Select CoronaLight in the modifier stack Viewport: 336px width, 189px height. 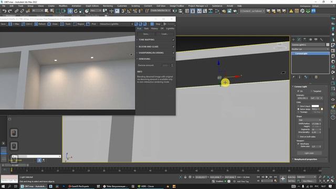click(x=310, y=54)
